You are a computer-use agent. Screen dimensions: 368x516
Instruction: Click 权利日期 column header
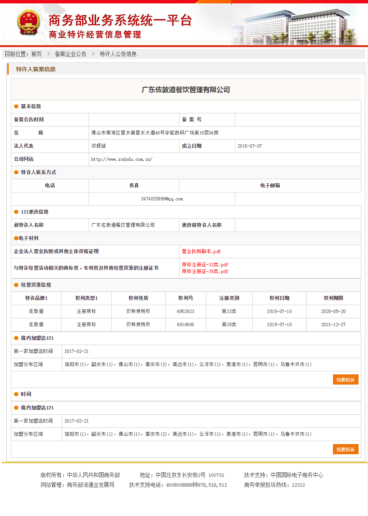279,298
